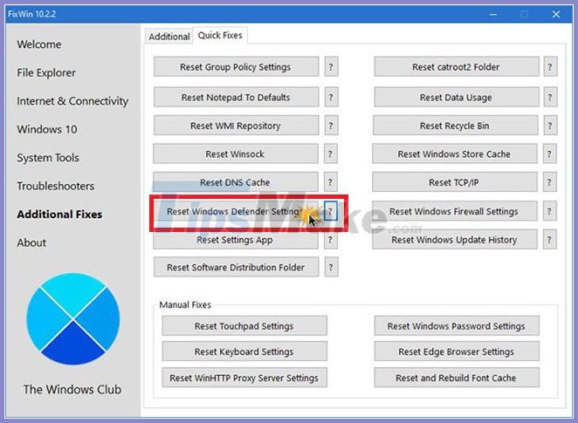
Task: Run Reset Edge Browser Settings
Action: pos(457,351)
